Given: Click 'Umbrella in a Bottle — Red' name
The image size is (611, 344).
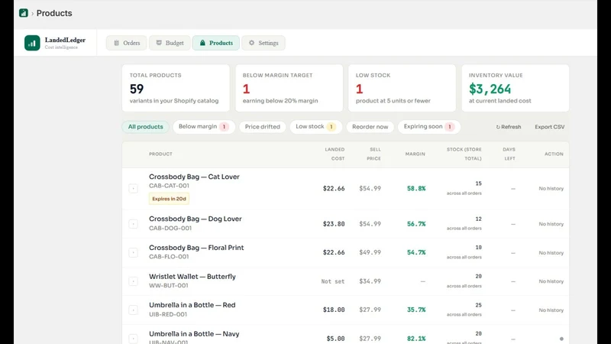Looking at the screenshot, I should (192, 305).
